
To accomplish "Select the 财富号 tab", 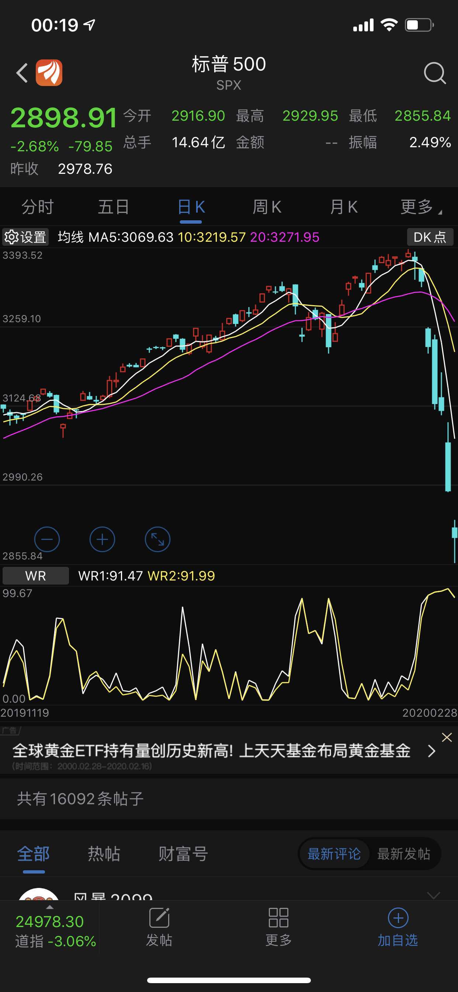I will point(183,854).
